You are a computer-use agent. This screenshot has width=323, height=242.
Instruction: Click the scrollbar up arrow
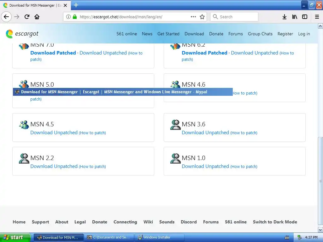coord(320,26)
